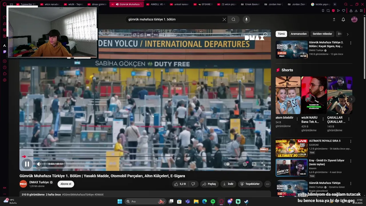Select the Aramanızdan filter chip
366x206 pixels.
[x=299, y=34]
